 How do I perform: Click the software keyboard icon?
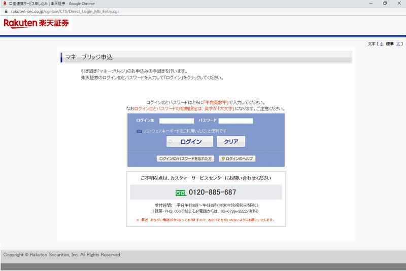(x=139, y=131)
